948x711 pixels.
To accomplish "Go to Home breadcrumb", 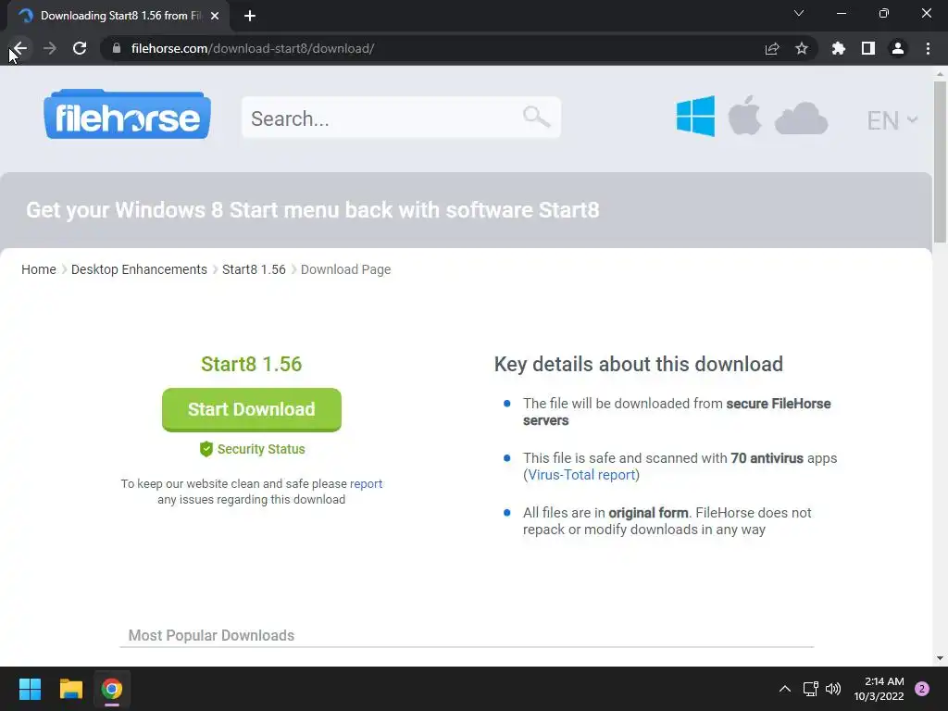I will pos(39,269).
